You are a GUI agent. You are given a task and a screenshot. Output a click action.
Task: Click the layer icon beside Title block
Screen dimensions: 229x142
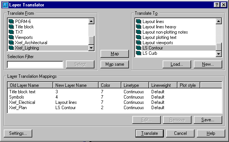coord(11,27)
